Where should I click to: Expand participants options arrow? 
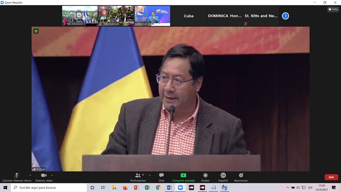coord(150,175)
